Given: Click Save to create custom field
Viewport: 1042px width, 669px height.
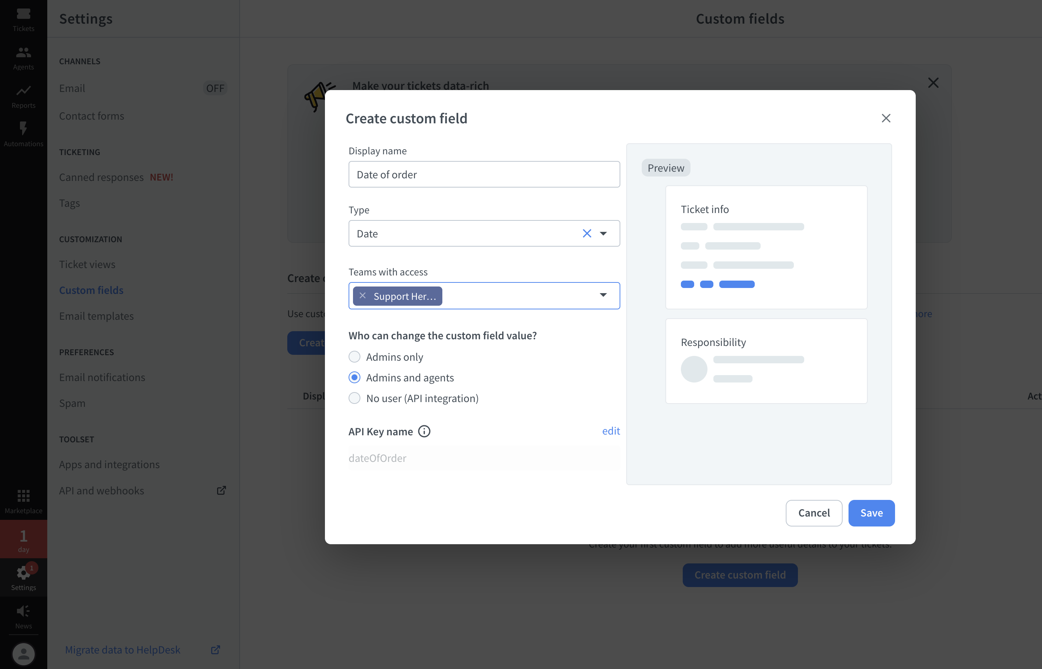Looking at the screenshot, I should [872, 512].
